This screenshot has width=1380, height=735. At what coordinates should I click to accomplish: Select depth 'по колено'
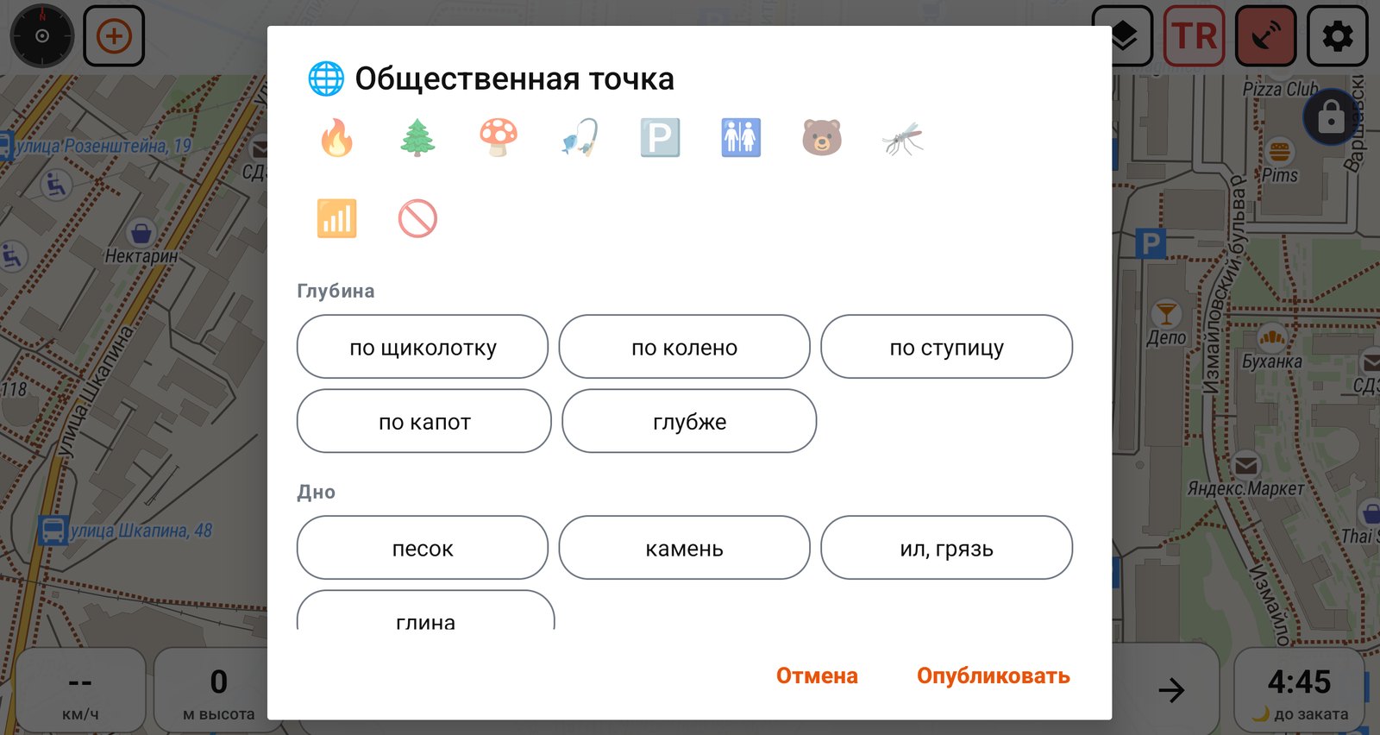[x=685, y=347]
